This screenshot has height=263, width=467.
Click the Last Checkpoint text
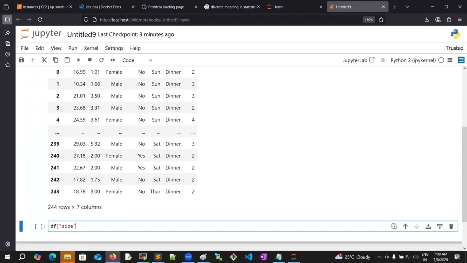[136, 34]
